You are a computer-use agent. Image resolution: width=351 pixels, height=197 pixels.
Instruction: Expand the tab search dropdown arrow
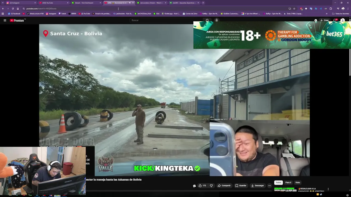(x=3, y=3)
